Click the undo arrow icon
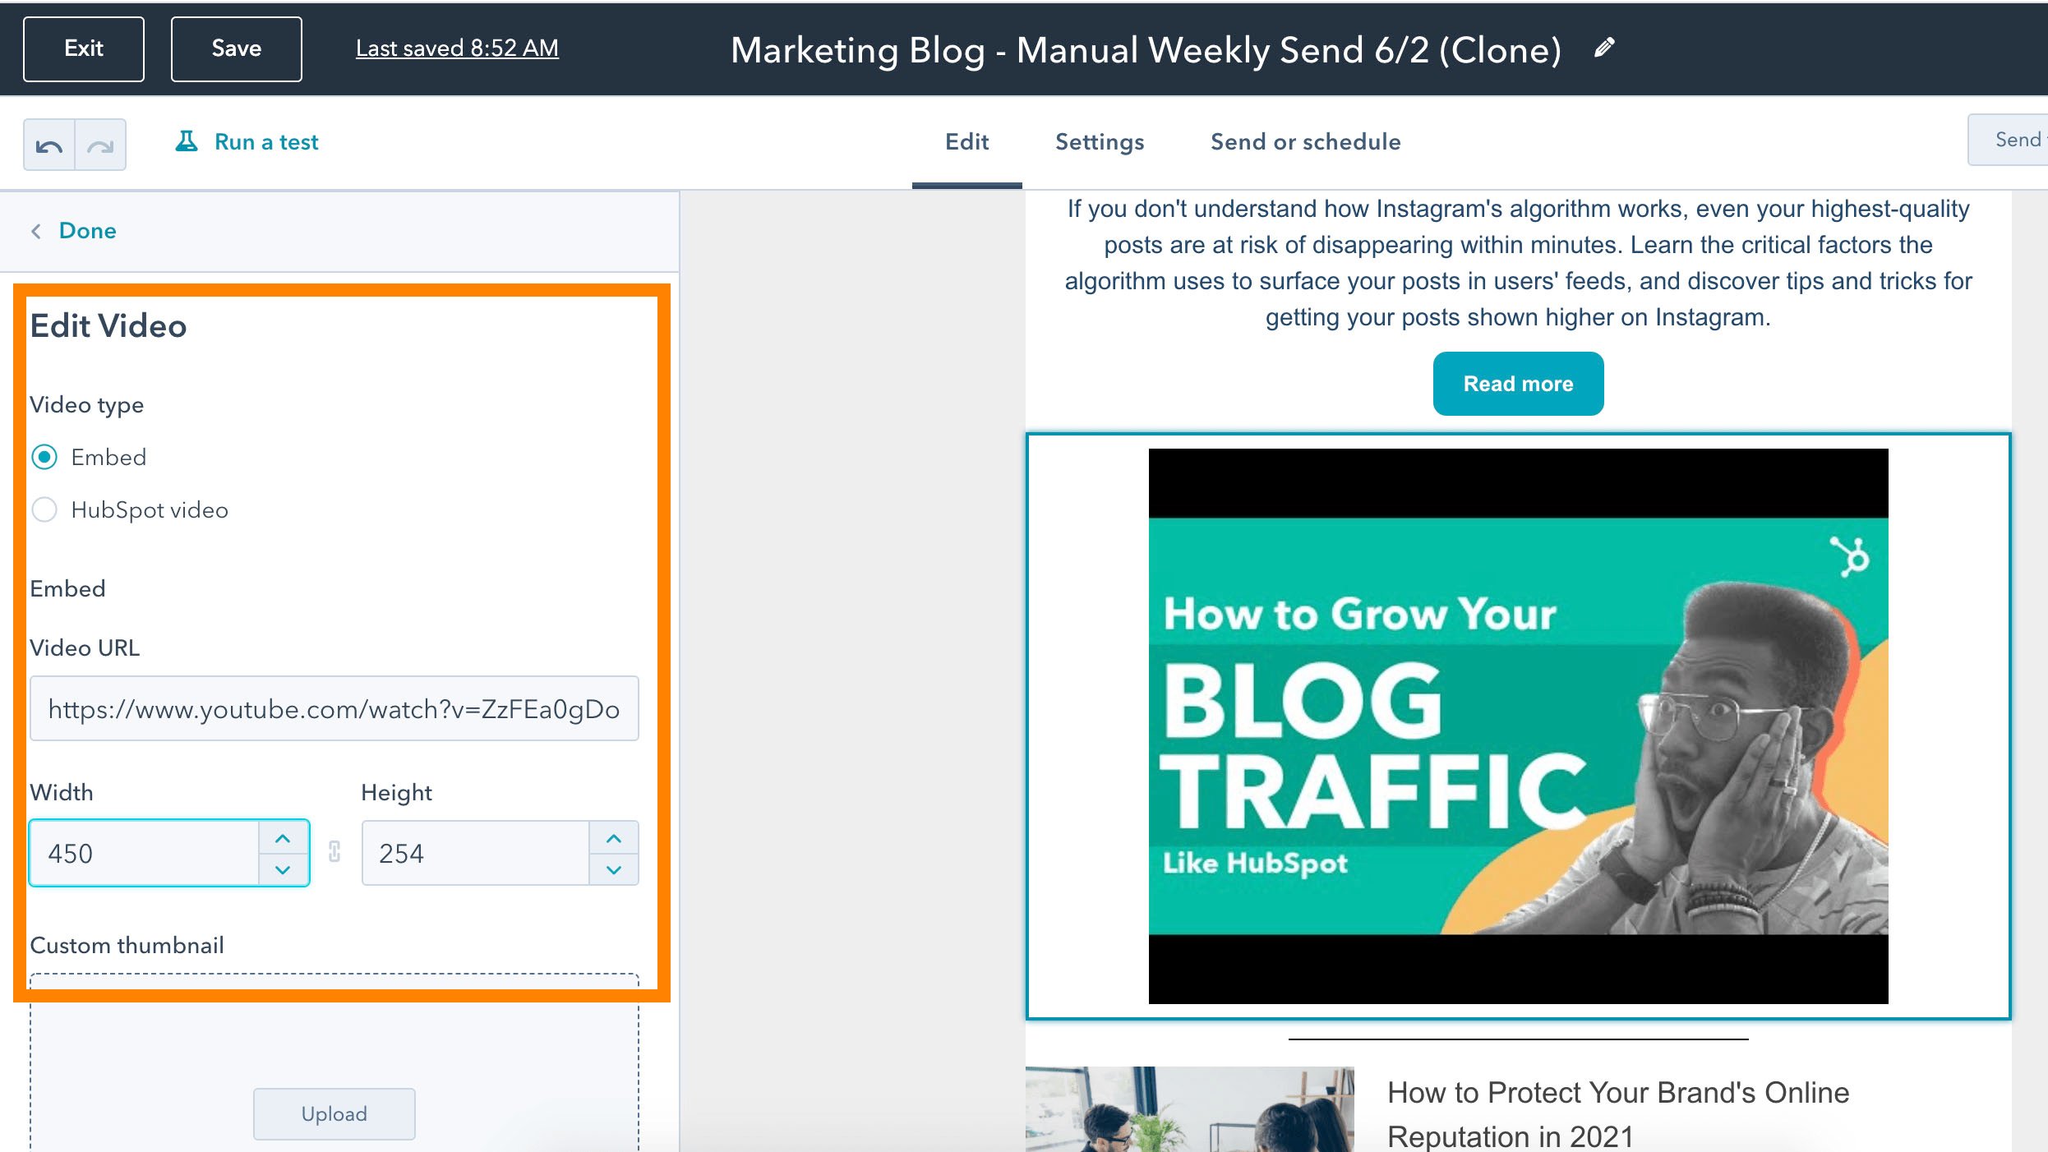The width and height of the screenshot is (2048, 1152). [49, 142]
